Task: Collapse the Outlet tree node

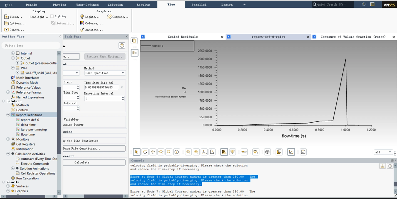Action: point(13,58)
